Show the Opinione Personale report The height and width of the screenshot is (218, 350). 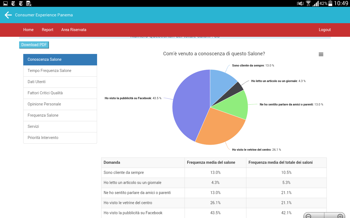tap(60, 104)
